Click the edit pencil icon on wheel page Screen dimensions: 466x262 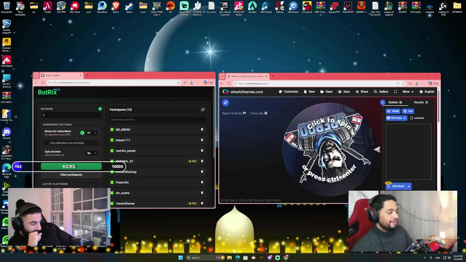[x=225, y=103]
